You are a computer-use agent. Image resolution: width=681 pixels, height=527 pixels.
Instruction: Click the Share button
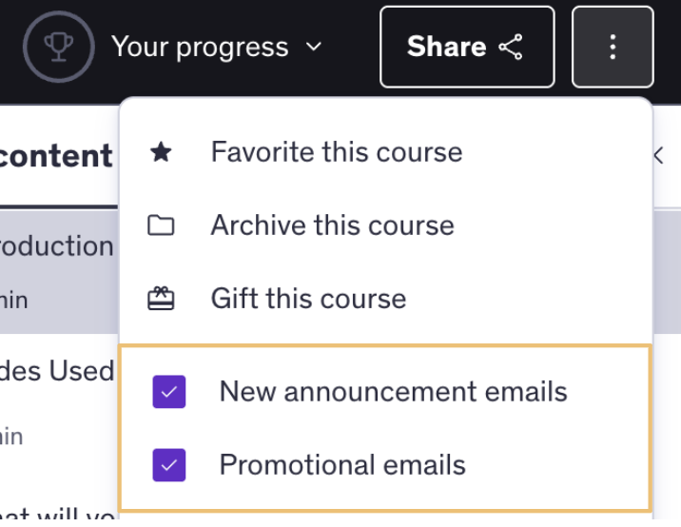467,47
